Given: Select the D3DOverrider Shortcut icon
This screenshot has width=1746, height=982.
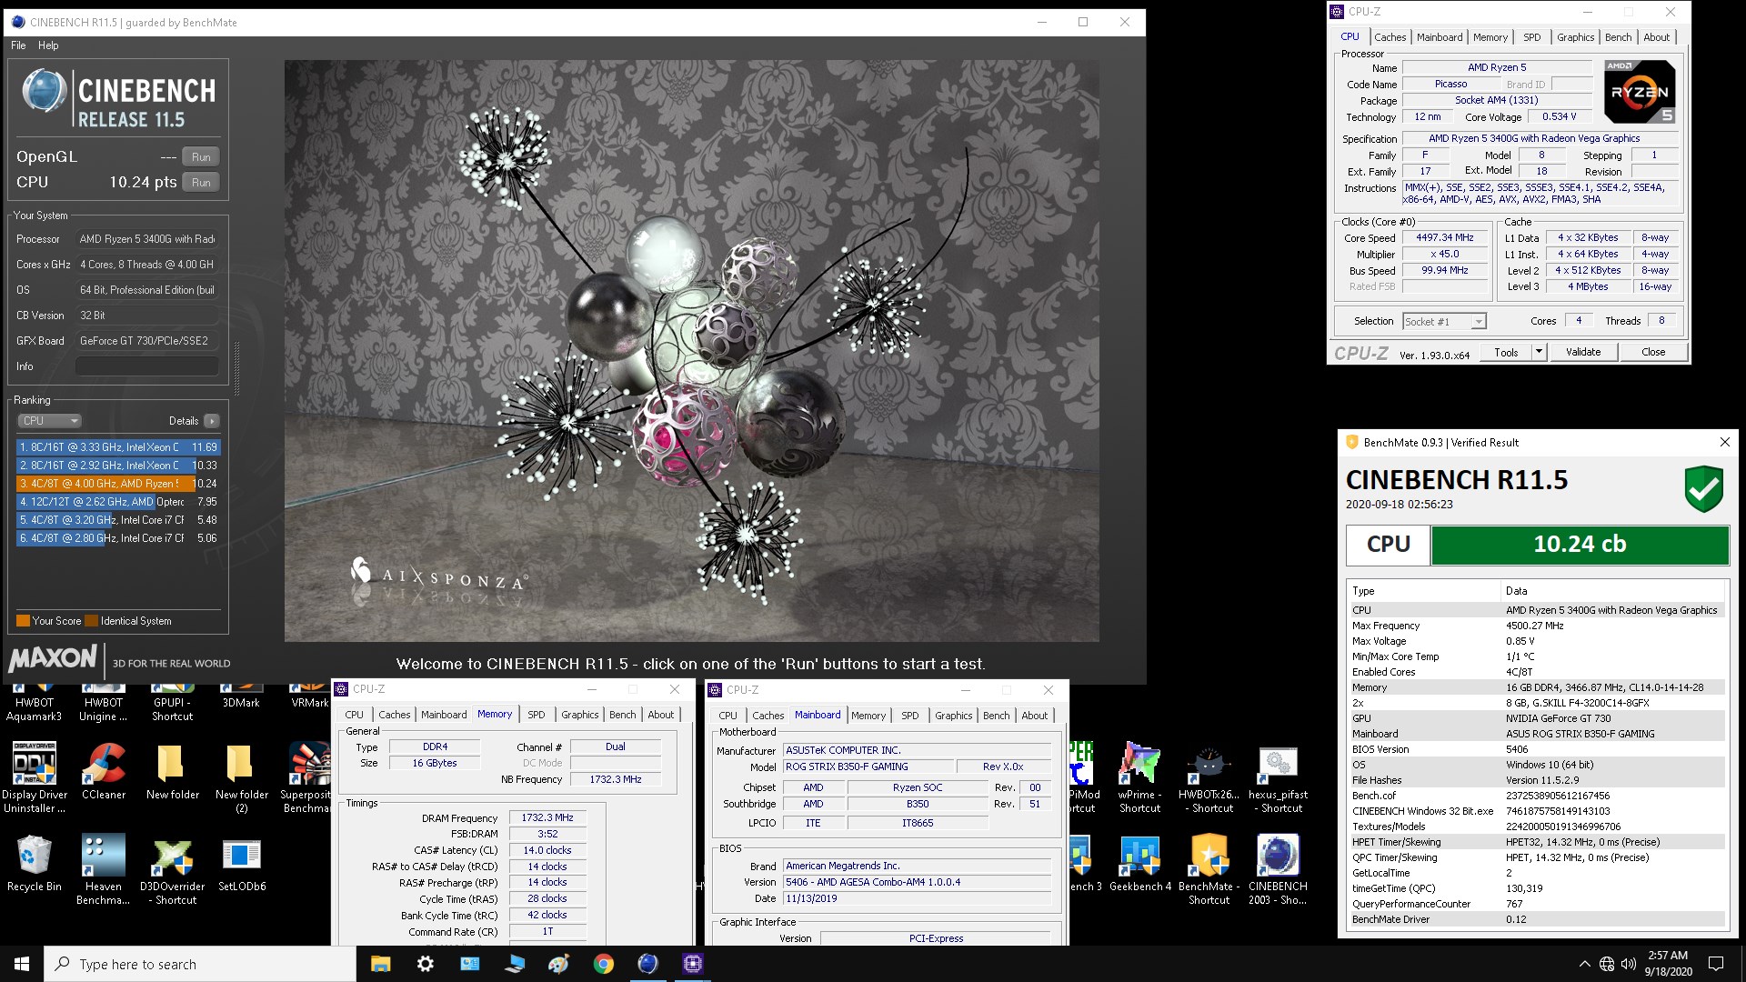Looking at the screenshot, I should (173, 868).
